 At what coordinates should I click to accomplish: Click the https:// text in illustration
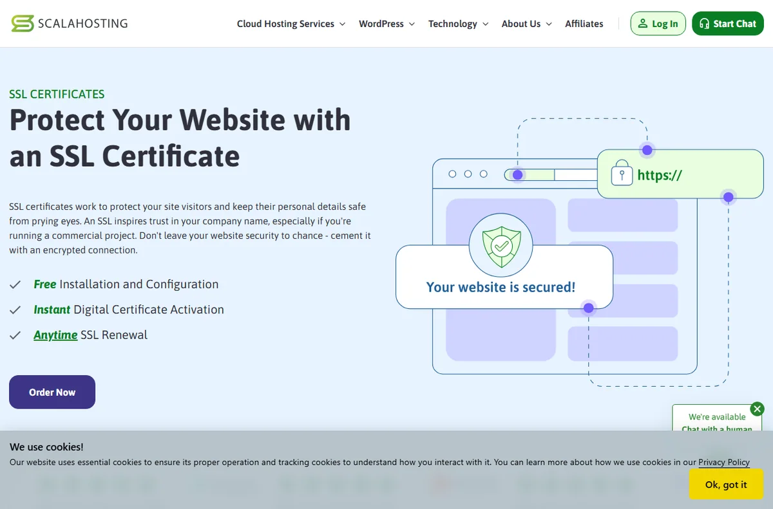click(x=660, y=174)
